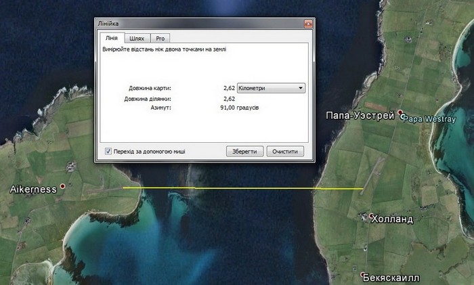Open the Кілометри units dropdown
This screenshot has height=285, width=474.
coord(272,88)
